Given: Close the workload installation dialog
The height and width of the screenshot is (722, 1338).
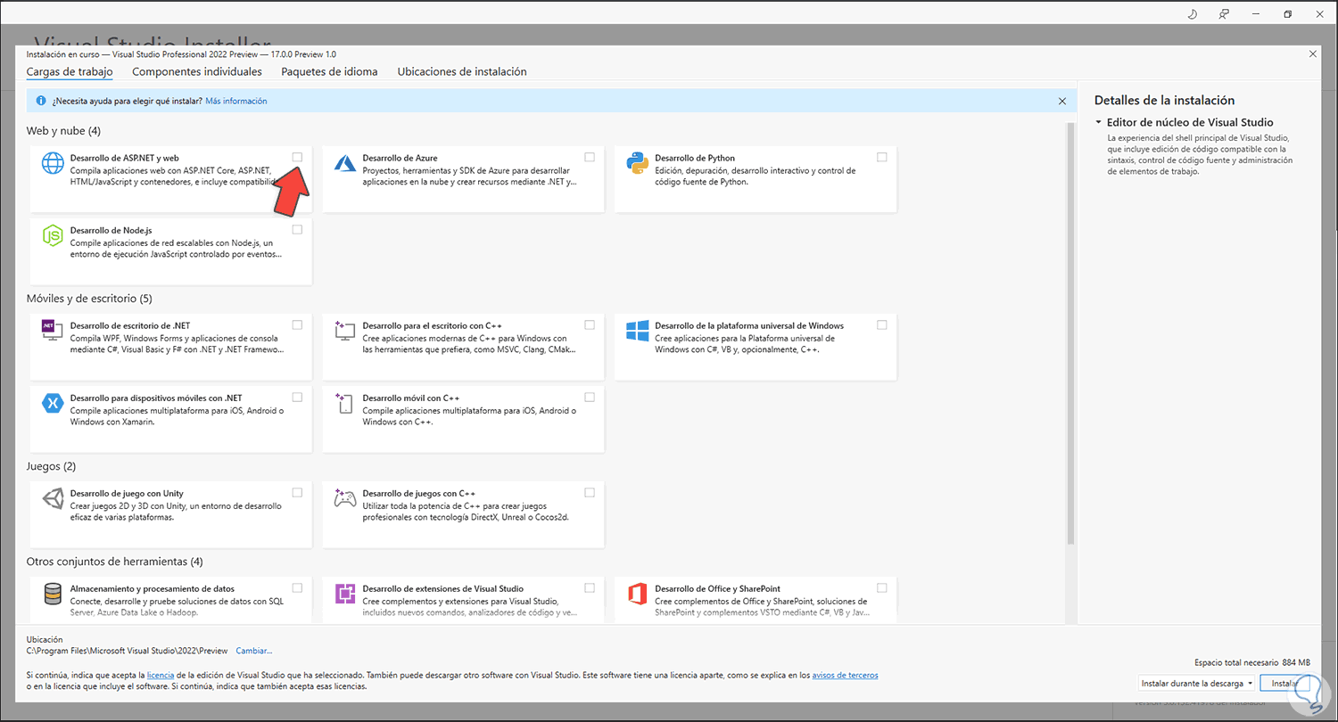Looking at the screenshot, I should (1312, 53).
